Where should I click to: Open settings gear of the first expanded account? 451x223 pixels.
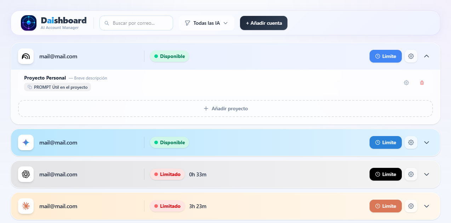pyautogui.click(x=411, y=56)
